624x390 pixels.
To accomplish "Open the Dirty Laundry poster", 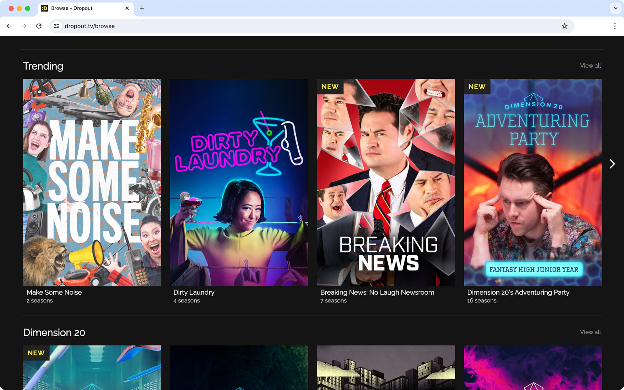I will pyautogui.click(x=239, y=182).
